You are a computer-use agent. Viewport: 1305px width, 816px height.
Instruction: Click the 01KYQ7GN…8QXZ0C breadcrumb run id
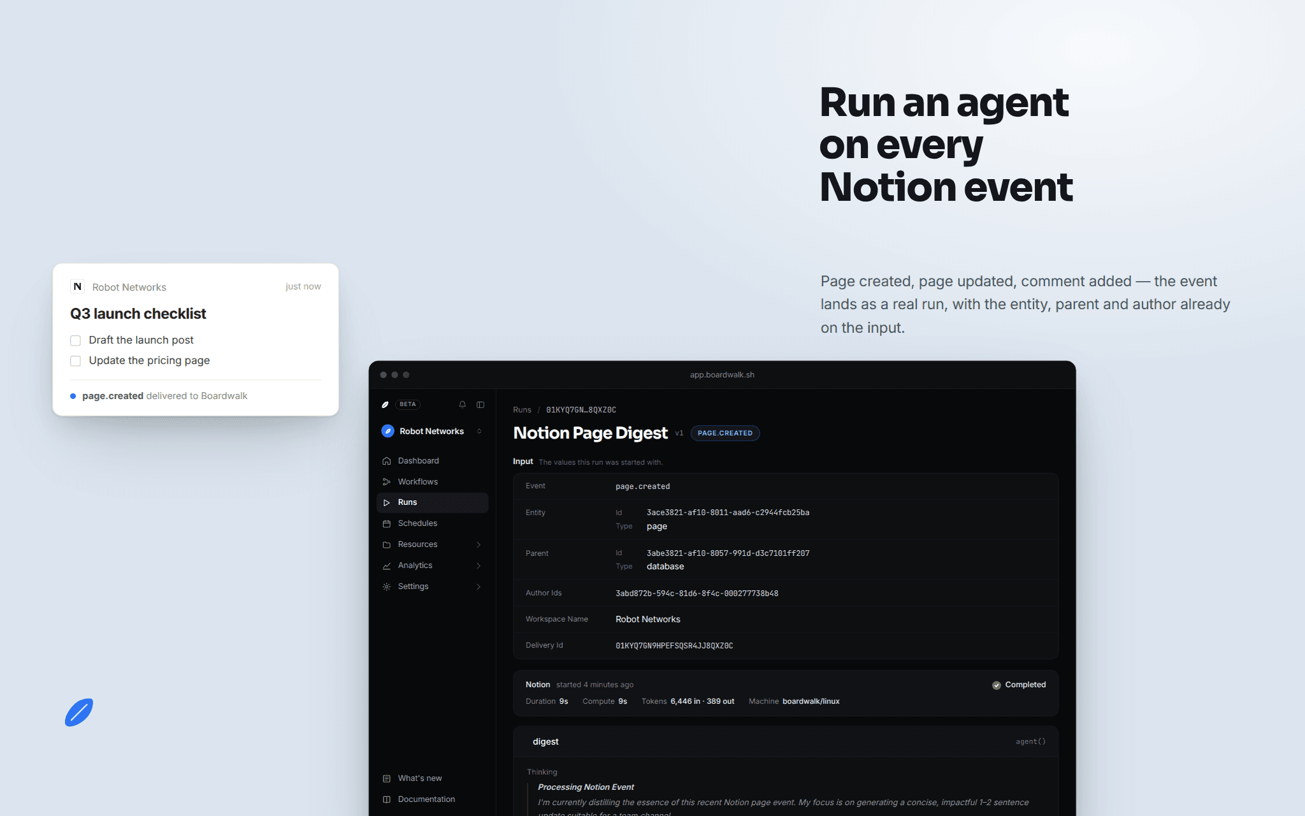581,410
